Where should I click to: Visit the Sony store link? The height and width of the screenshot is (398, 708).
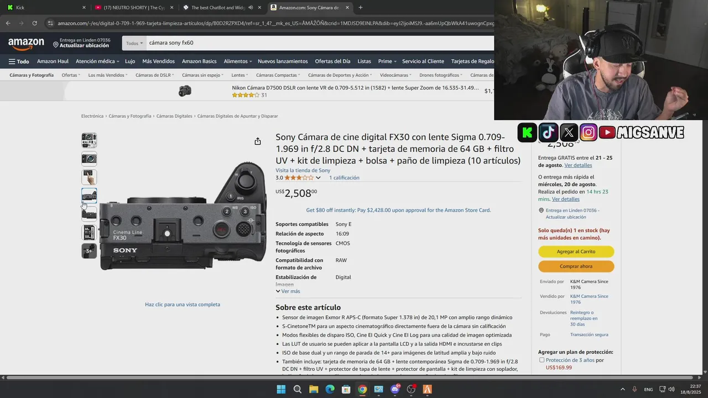click(303, 170)
